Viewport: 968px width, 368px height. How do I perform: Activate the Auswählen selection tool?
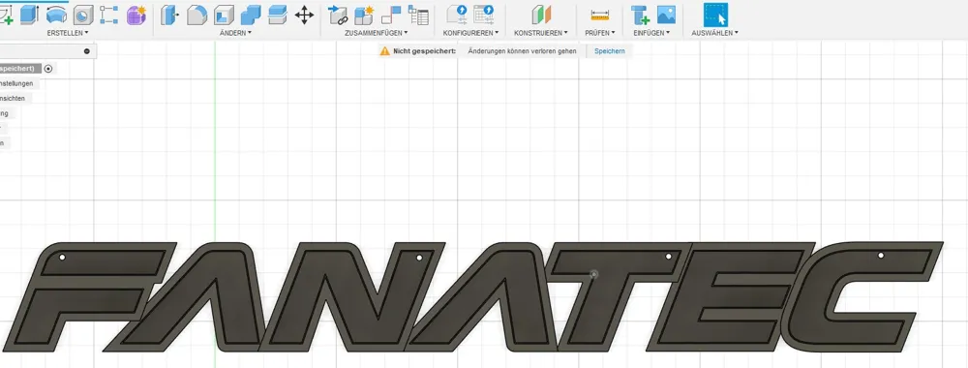coord(715,15)
